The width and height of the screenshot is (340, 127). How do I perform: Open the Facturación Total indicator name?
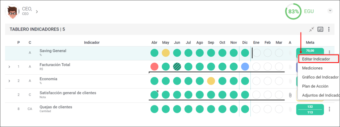[55, 65]
